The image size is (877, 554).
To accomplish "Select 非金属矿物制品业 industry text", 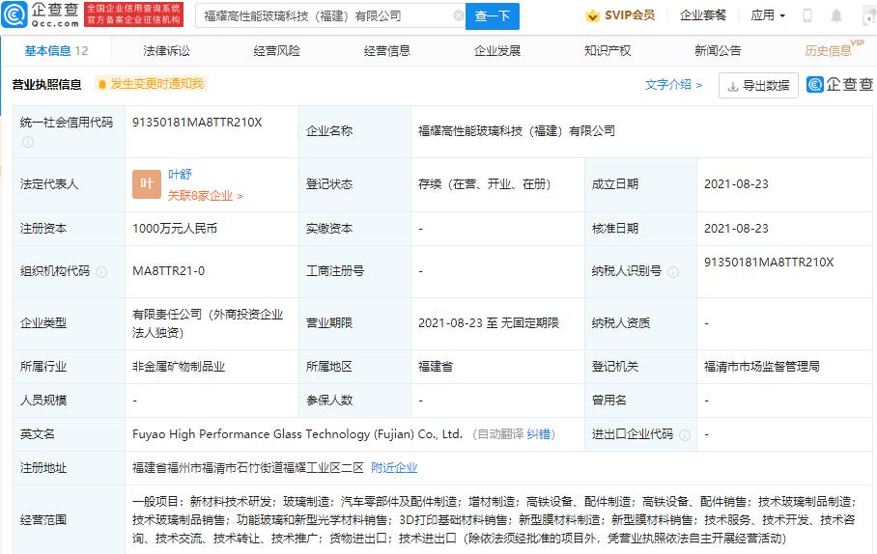I will point(179,367).
